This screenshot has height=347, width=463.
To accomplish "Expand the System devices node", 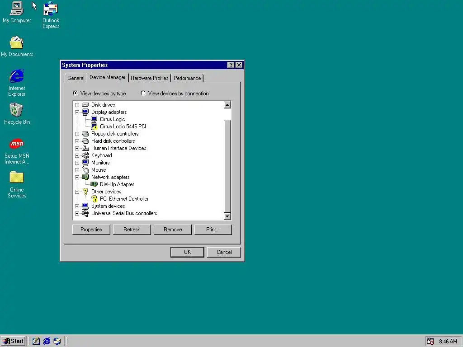I will [77, 206].
